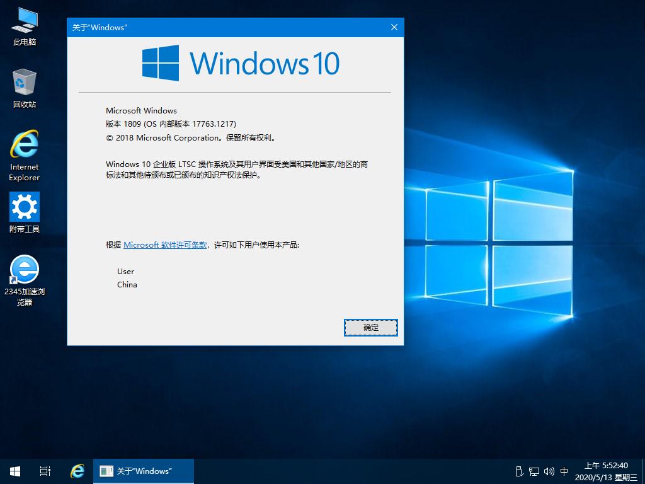Screen dimensions: 645x484
Task: Select the 2345加速浏览器 desktop shortcut
Action: click(x=25, y=280)
